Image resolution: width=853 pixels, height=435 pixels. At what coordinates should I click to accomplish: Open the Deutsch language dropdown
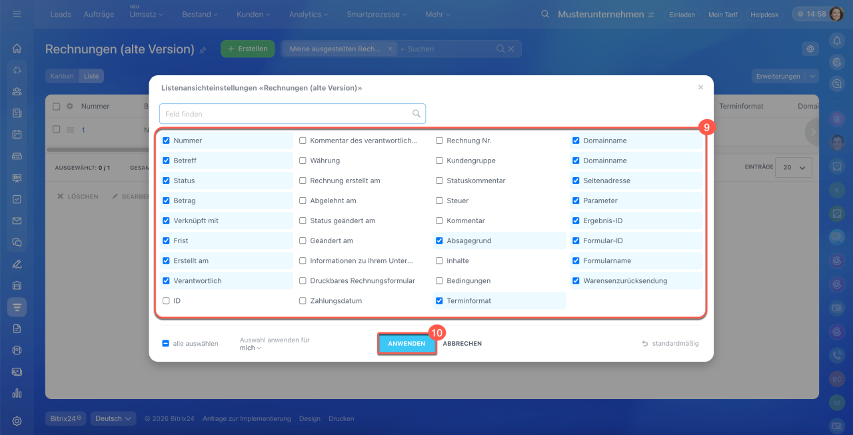(x=113, y=418)
